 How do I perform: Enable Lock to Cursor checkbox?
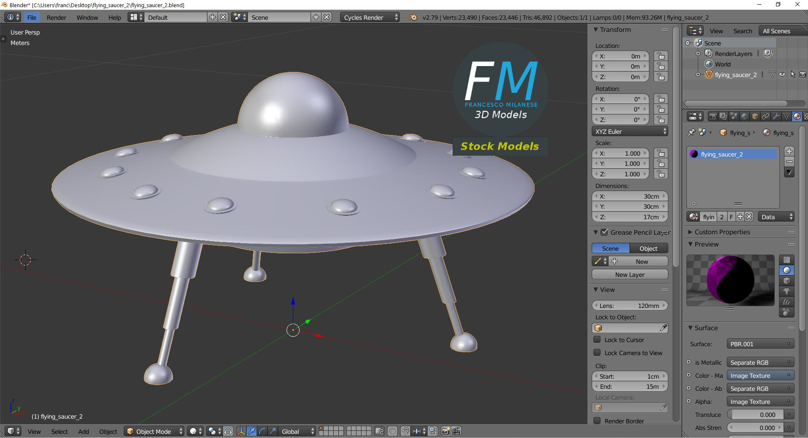tap(597, 340)
